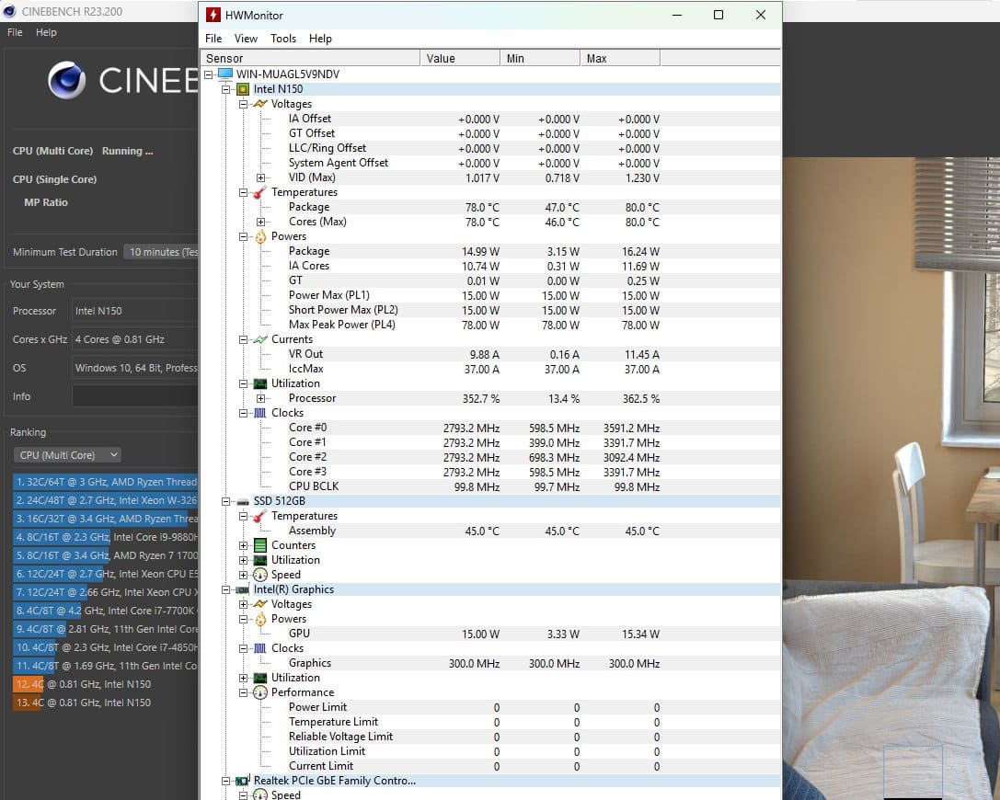The width and height of the screenshot is (1000, 800).
Task: Click the CPU (Single Core) test label
Action: pos(55,179)
